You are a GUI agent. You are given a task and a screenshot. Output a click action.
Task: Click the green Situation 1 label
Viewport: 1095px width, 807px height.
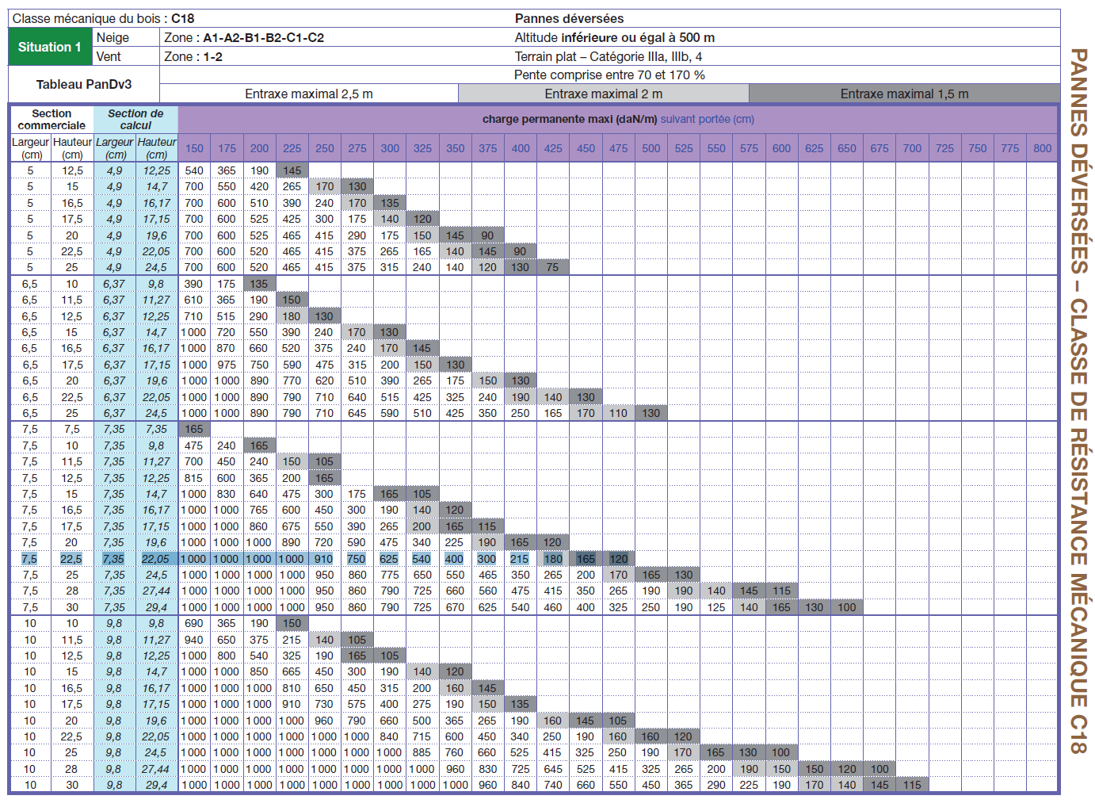coord(50,47)
